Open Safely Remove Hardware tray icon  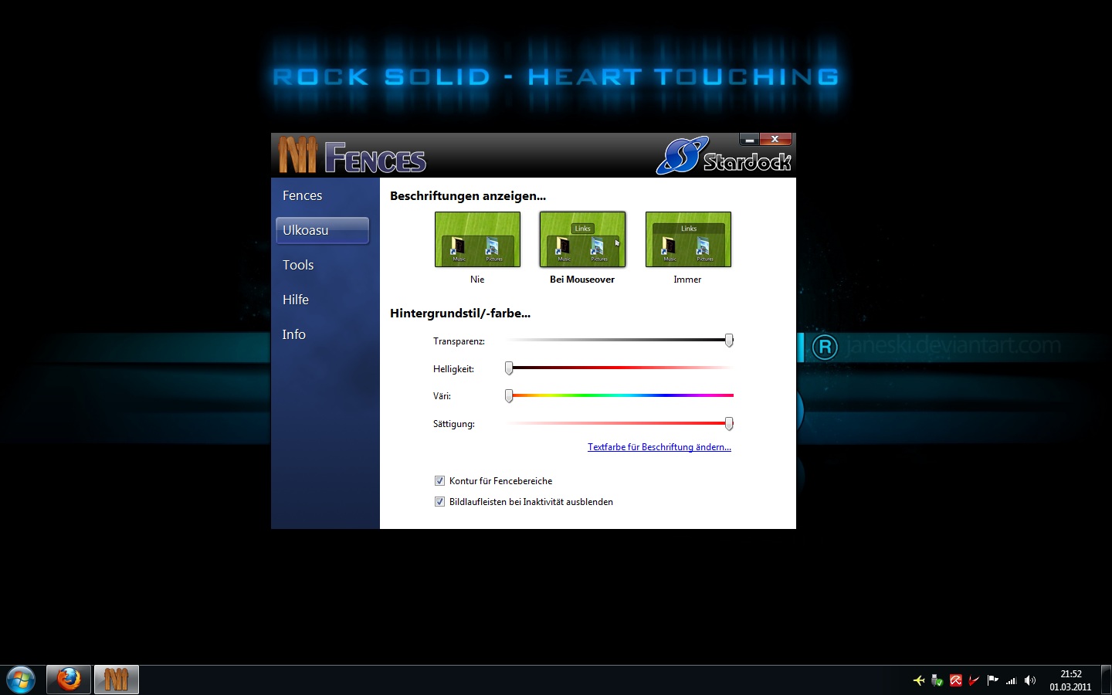click(937, 680)
